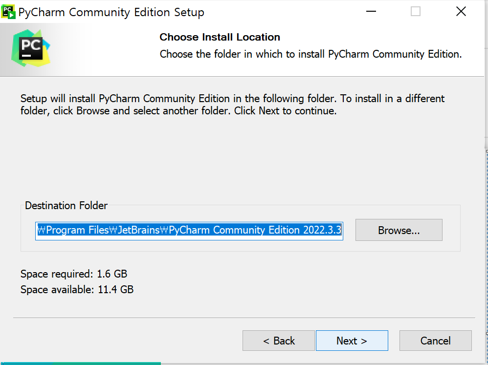Click the 'Destination Folder' group label
This screenshot has width=488, height=365.
[x=66, y=206]
